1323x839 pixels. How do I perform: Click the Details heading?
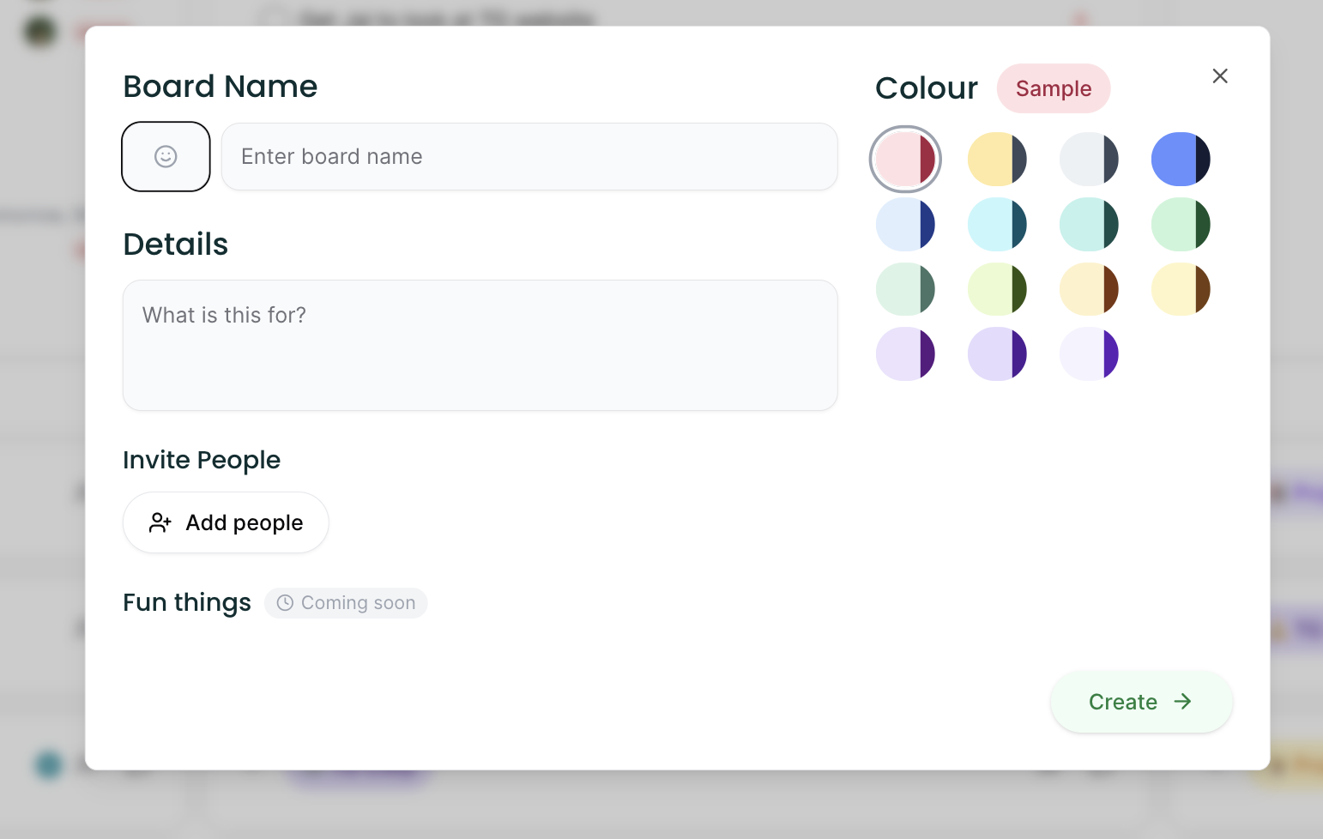click(176, 244)
